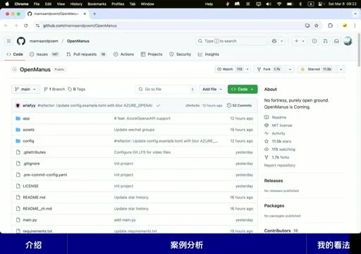361x254 pixels.
Task: Open the Apple menu
Action: click(7, 4)
